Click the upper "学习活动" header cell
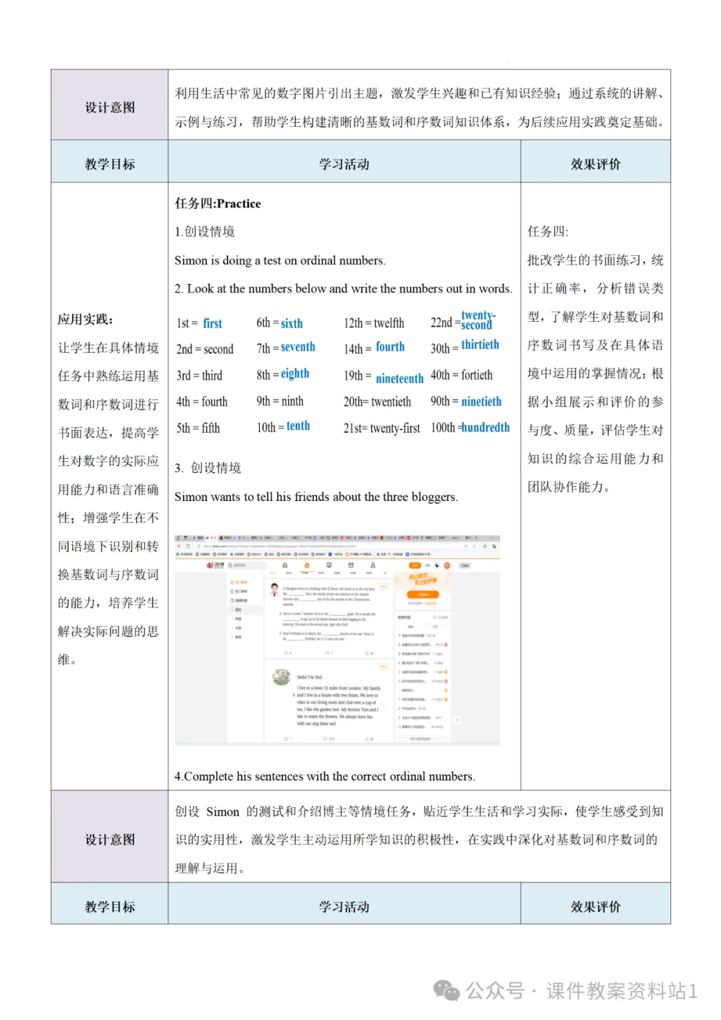The image size is (721, 1020). 344,162
